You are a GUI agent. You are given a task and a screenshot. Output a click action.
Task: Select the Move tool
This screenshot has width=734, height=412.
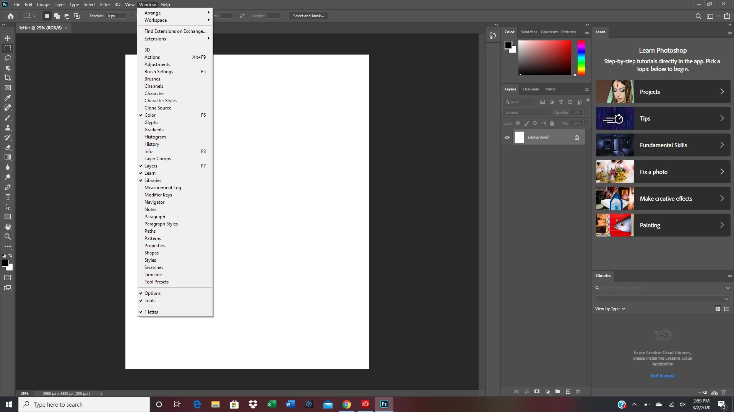(8, 38)
